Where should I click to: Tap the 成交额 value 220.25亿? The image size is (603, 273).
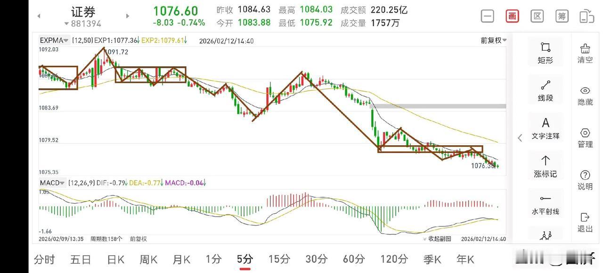tap(389, 10)
